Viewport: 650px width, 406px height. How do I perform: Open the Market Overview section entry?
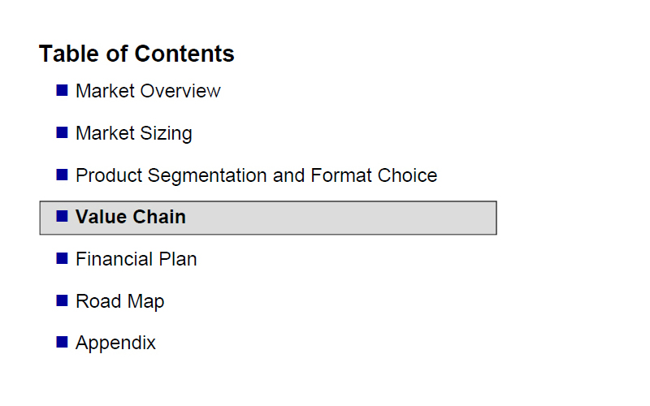coord(148,91)
